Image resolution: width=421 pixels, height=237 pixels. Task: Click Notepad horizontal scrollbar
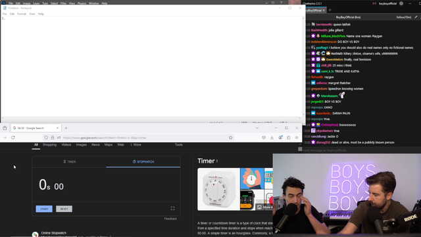coord(151,118)
